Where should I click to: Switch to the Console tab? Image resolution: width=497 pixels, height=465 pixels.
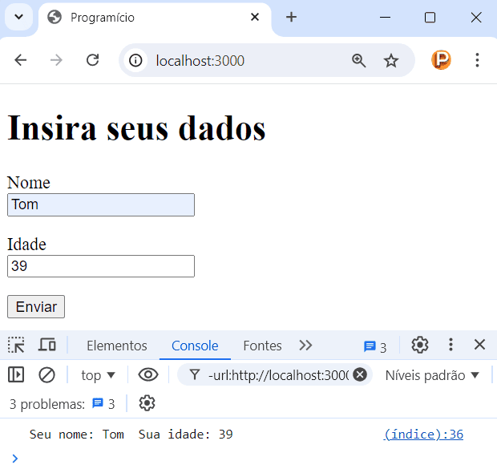click(195, 346)
